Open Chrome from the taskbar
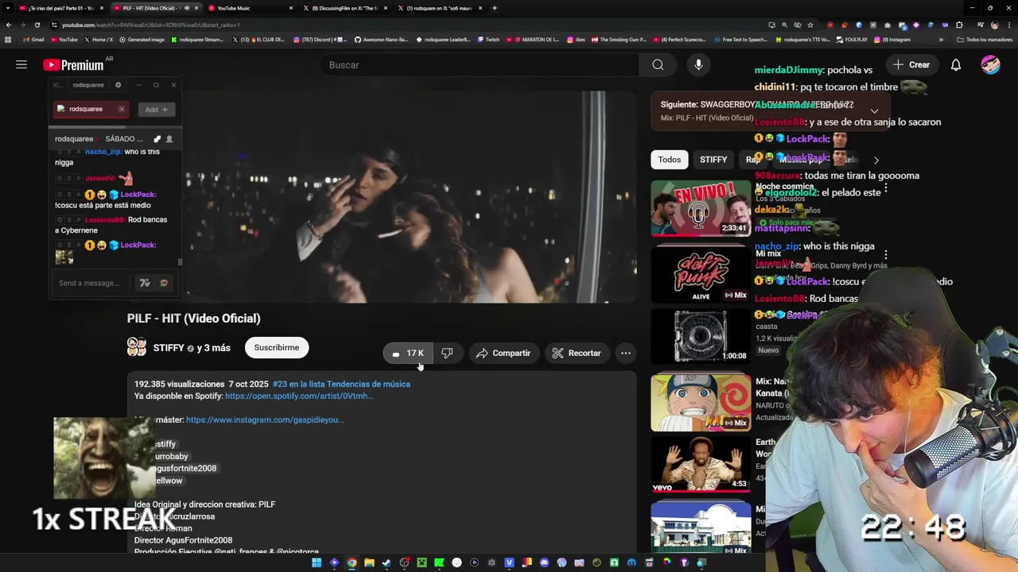 click(352, 562)
